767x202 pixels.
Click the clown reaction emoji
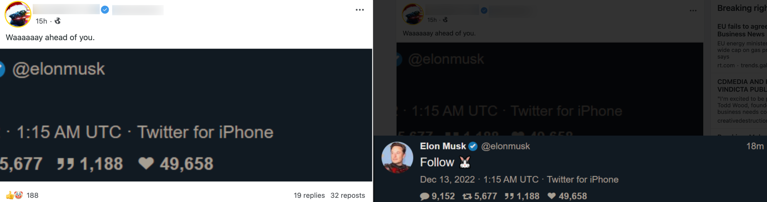coord(18,195)
